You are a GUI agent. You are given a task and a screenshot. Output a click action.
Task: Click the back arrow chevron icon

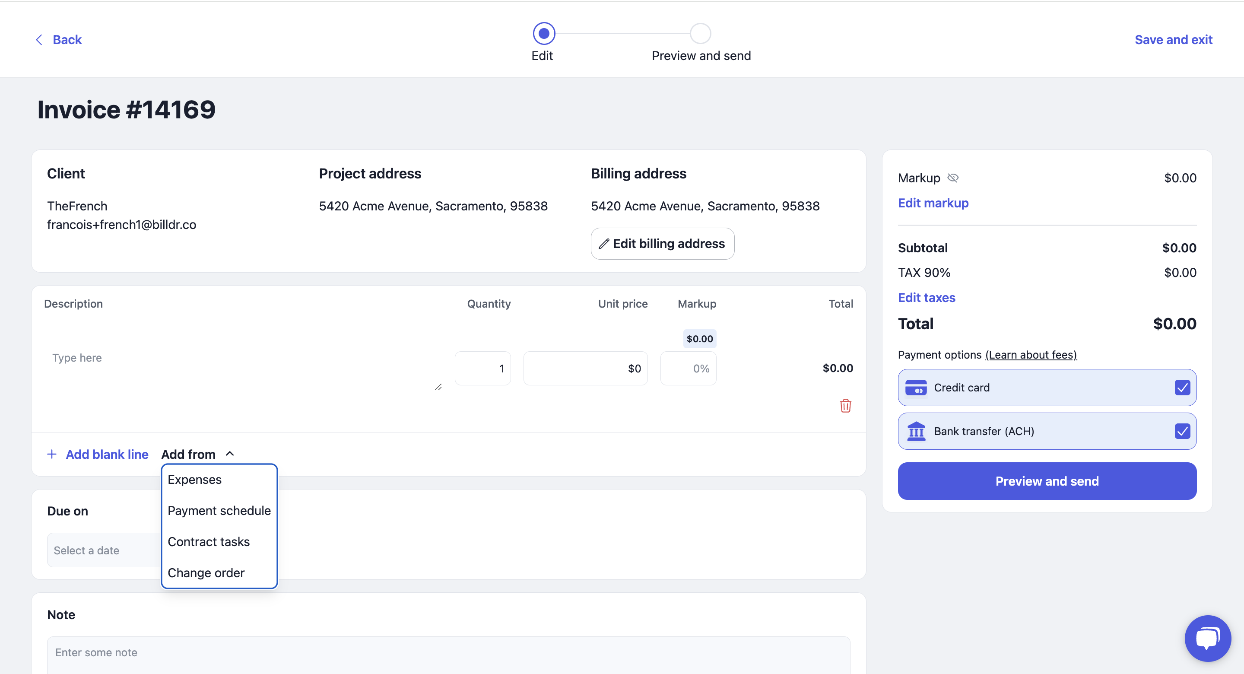pyautogui.click(x=39, y=40)
